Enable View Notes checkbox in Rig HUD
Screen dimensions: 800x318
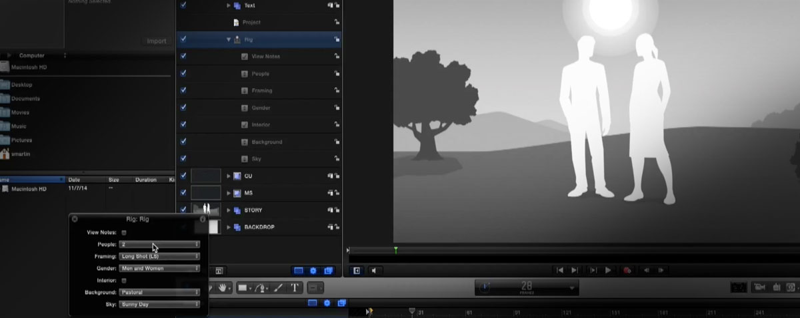124,233
